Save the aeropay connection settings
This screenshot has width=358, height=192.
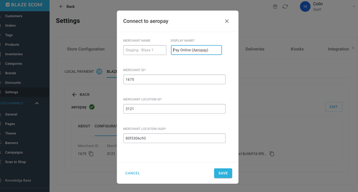coord(223,173)
